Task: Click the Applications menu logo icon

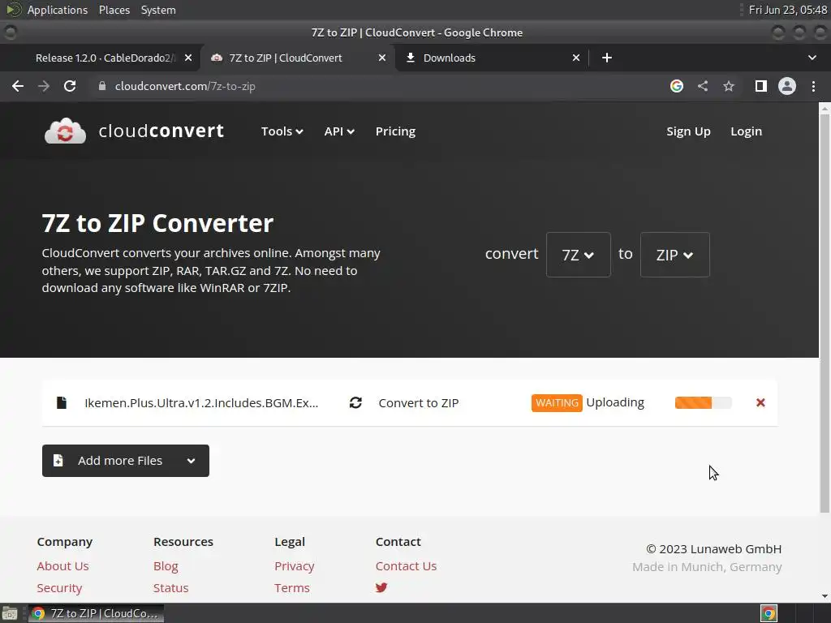Action: pos(13,10)
